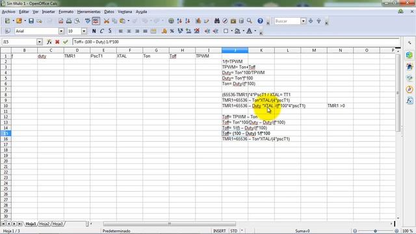Open the Datos menu
Viewport: 416px width, 234px height.
(x=109, y=12)
